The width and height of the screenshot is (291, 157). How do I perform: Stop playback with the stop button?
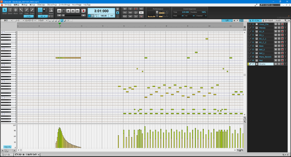pos(64,11)
